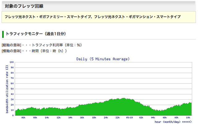Click the green bar beside トラフィックモニター heading
Screen dimensions: 198x125
point(3,34)
